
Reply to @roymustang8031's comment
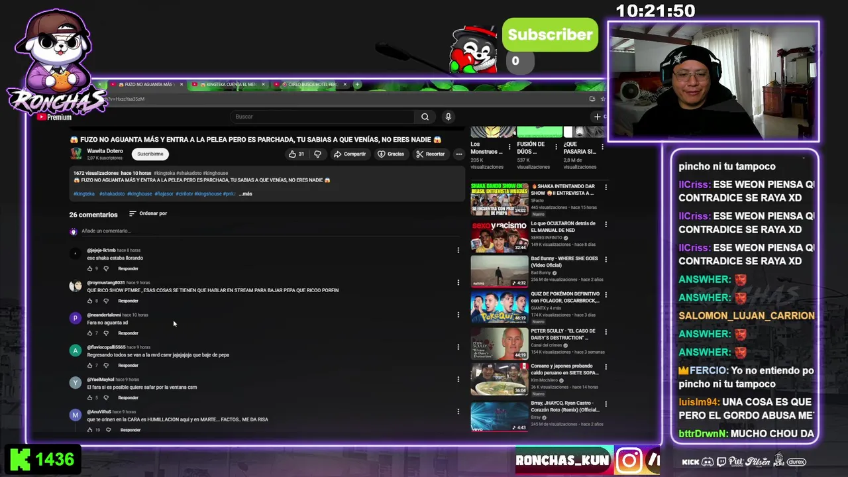[128, 301]
